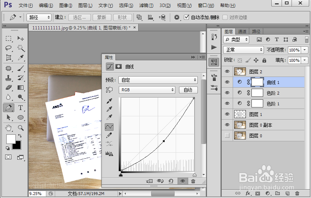Open the layer filter 类型 dropdown

(x=236, y=39)
